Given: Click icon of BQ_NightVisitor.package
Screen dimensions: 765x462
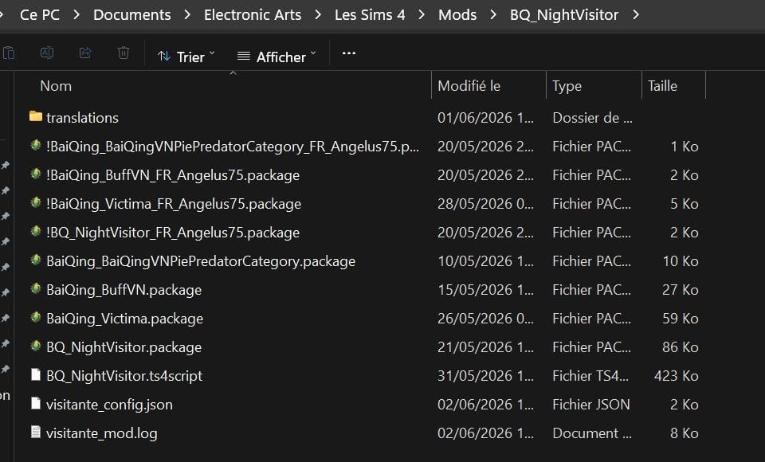Looking at the screenshot, I should point(36,346).
